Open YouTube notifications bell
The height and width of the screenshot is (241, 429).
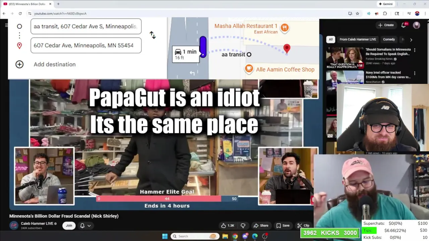click(404, 25)
